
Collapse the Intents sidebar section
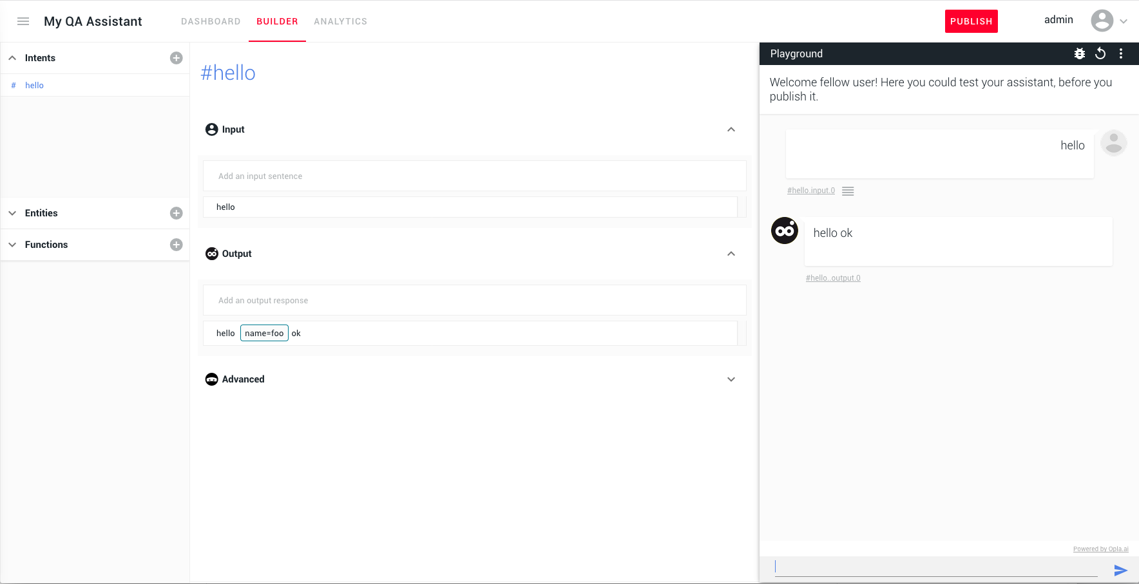click(x=12, y=58)
